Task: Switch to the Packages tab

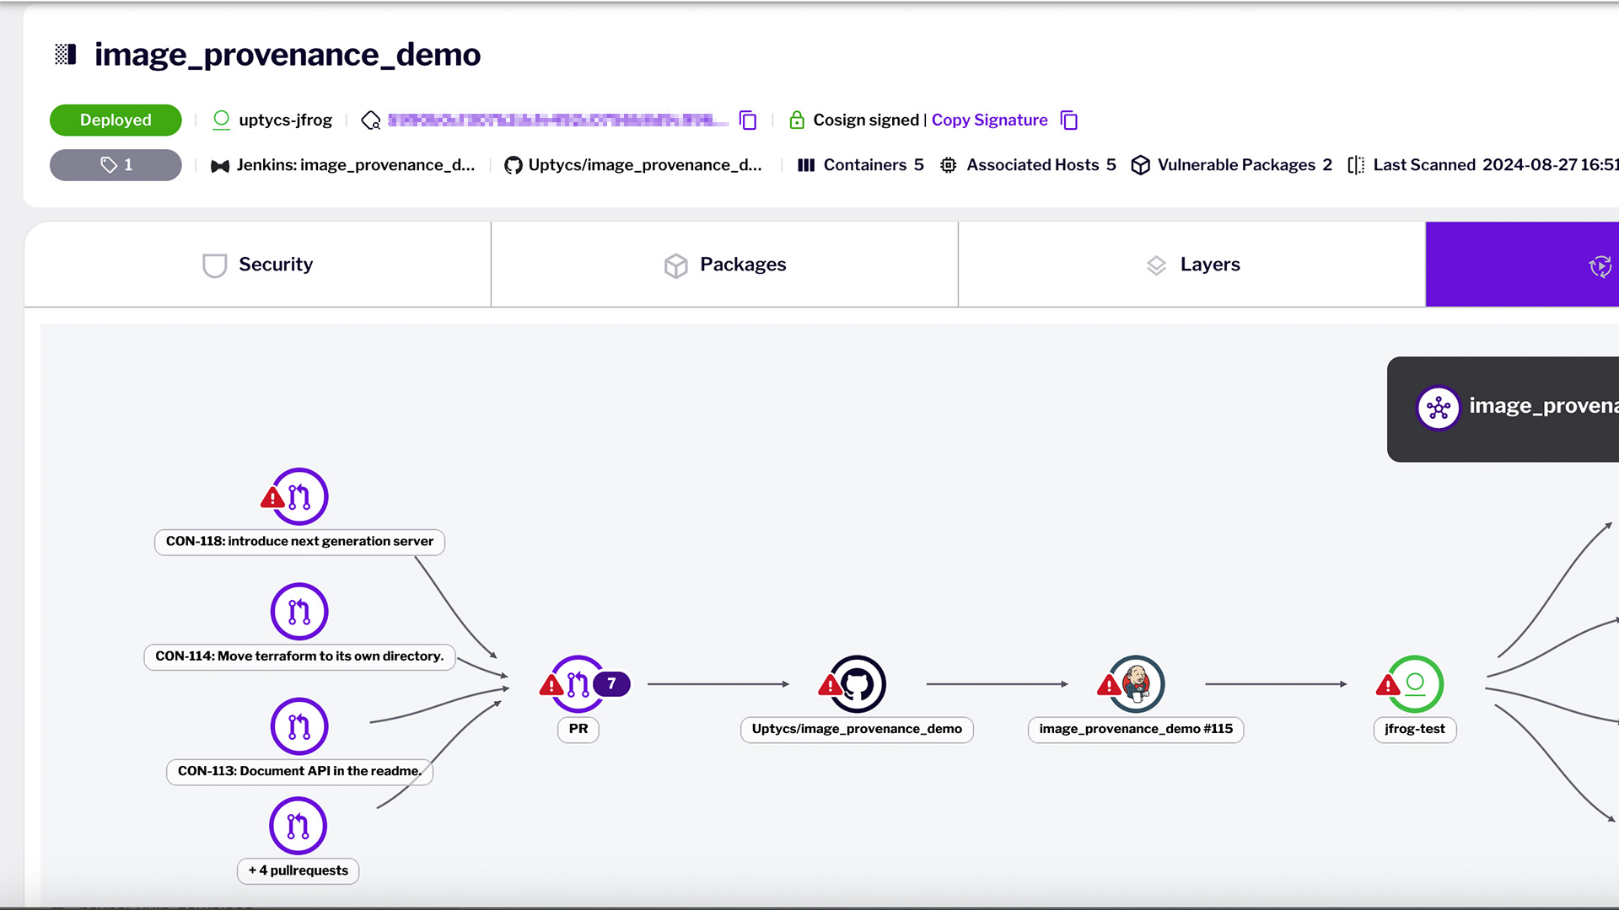Action: pos(725,265)
